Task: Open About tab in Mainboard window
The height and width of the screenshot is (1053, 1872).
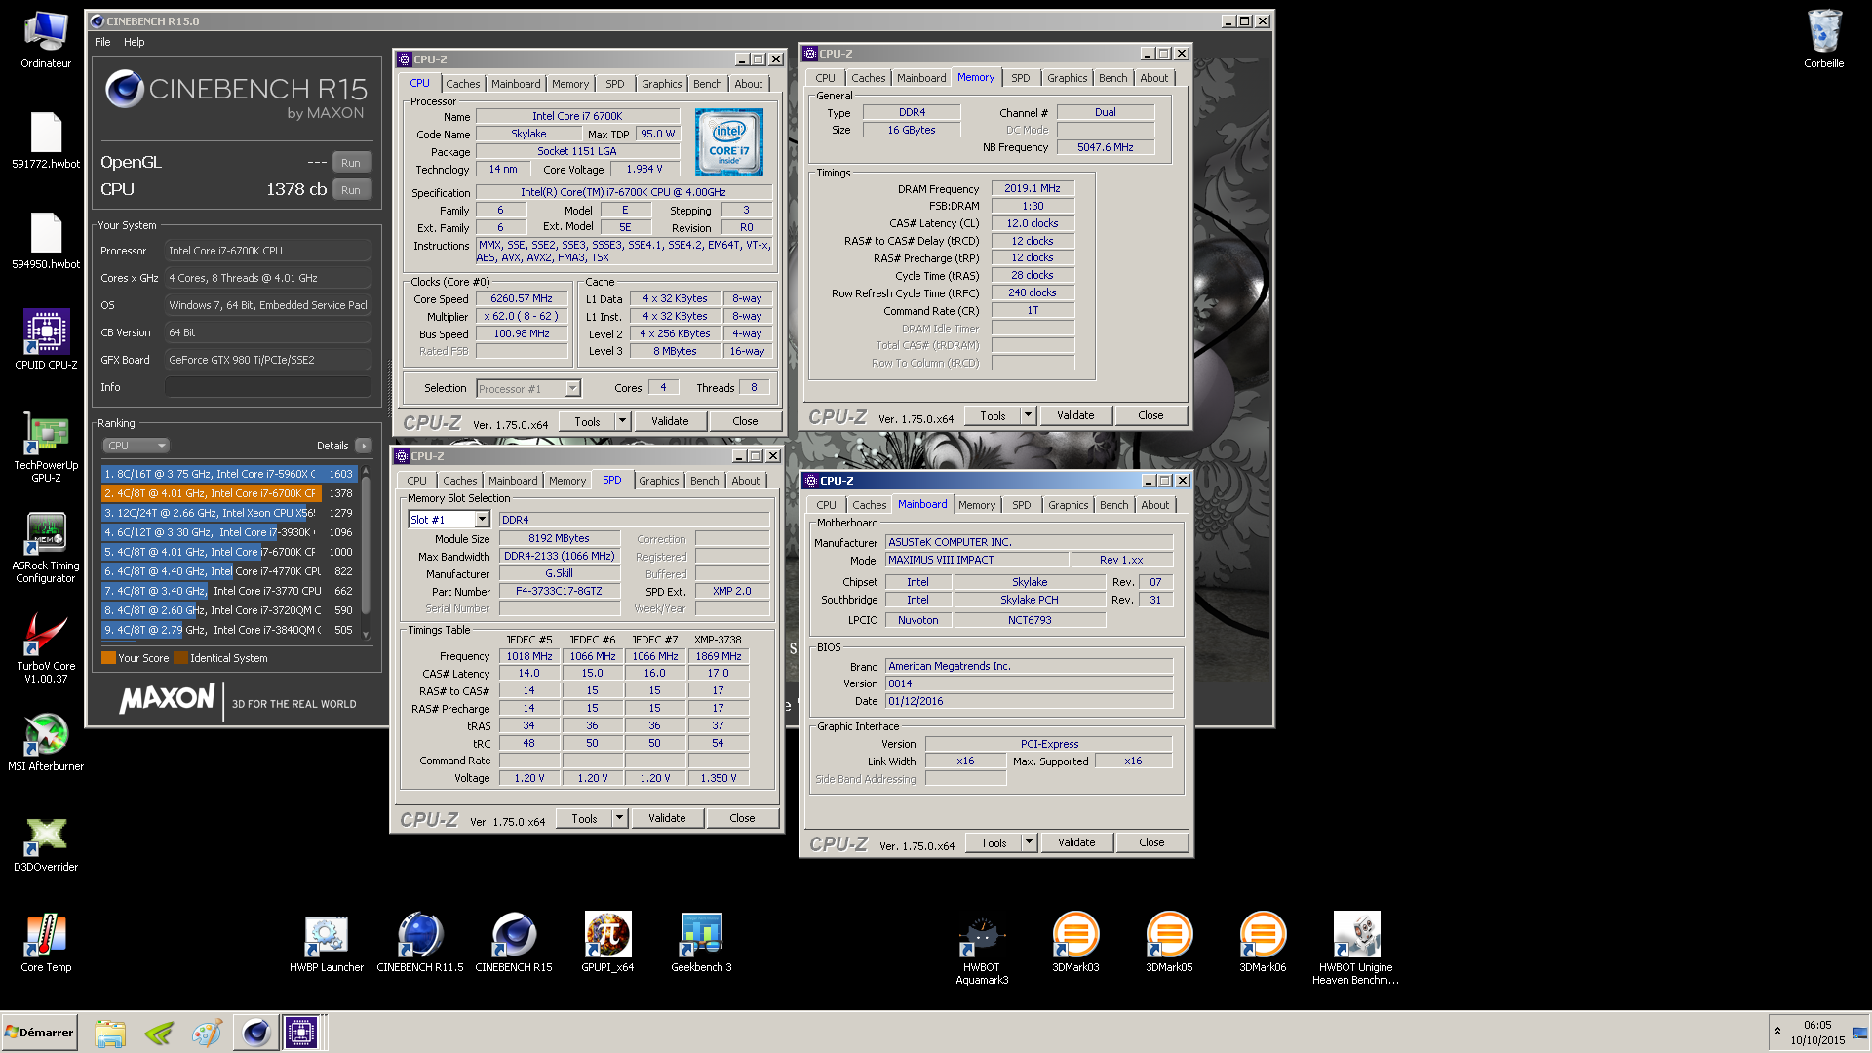Action: coord(1155,505)
